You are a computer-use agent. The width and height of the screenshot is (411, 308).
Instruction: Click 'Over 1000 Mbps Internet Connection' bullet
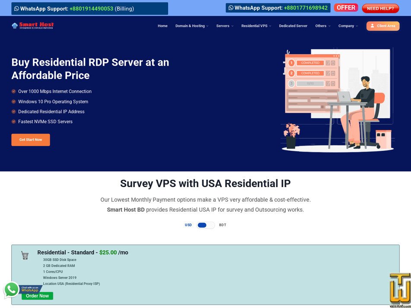(x=55, y=92)
